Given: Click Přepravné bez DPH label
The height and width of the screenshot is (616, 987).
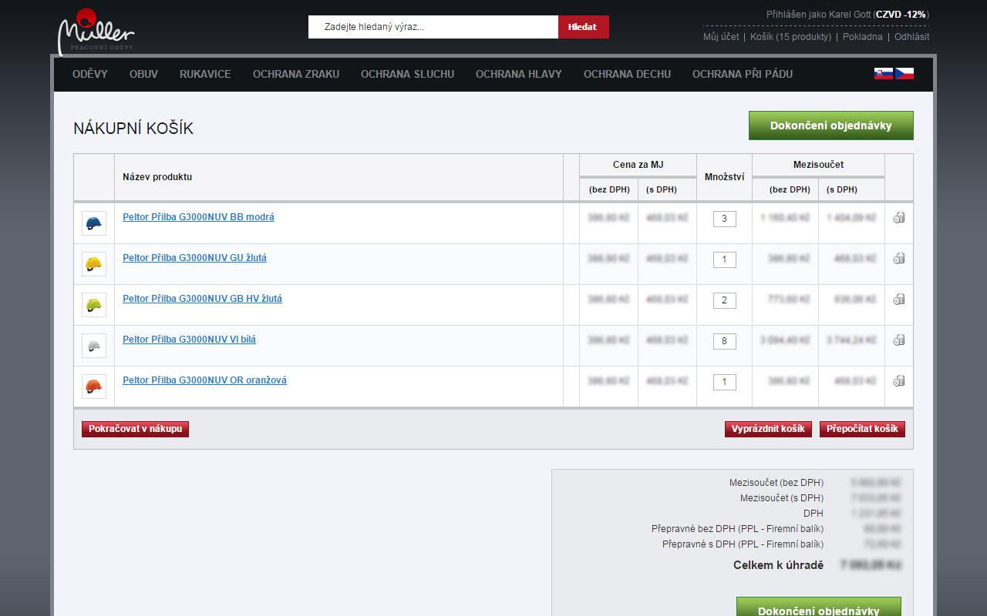Looking at the screenshot, I should click(x=737, y=529).
